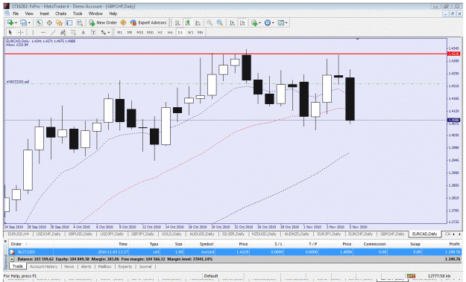Select the Text 'A' drawing tool

coord(84,32)
